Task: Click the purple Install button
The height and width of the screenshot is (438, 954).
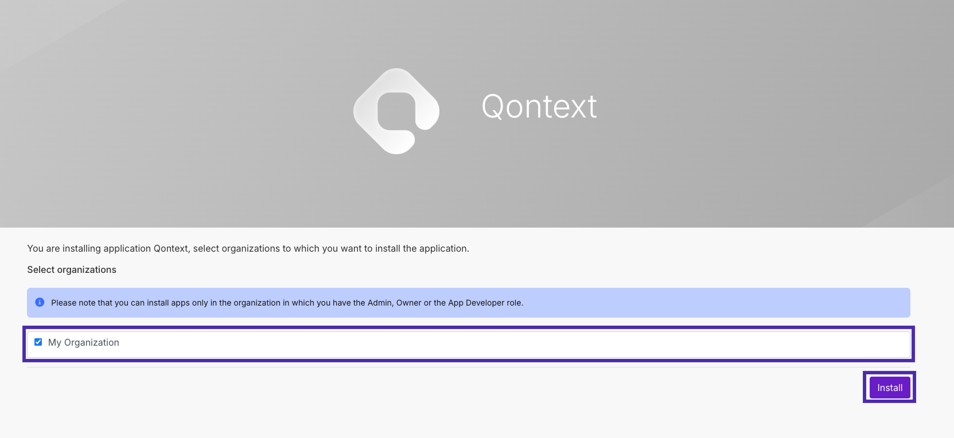Action: tap(890, 388)
